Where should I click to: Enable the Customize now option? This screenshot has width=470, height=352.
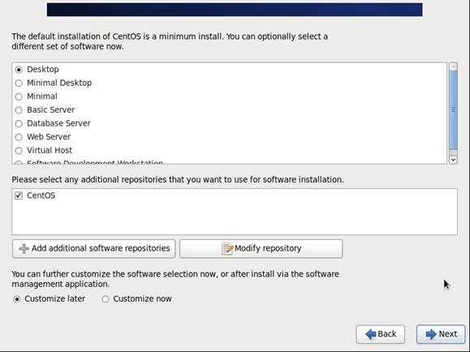(x=106, y=299)
